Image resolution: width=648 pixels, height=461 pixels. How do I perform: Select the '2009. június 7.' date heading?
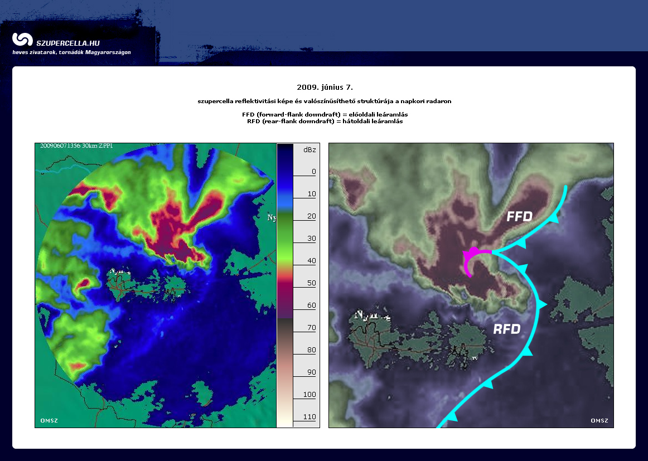tap(325, 88)
